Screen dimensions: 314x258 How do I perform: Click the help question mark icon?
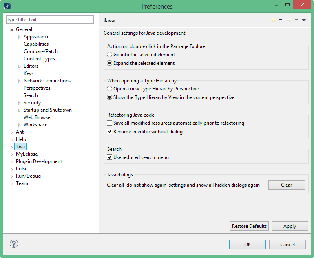coord(14,244)
